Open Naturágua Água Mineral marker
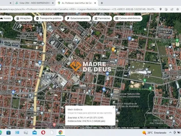181x136 pixels. (x=146, y=70)
